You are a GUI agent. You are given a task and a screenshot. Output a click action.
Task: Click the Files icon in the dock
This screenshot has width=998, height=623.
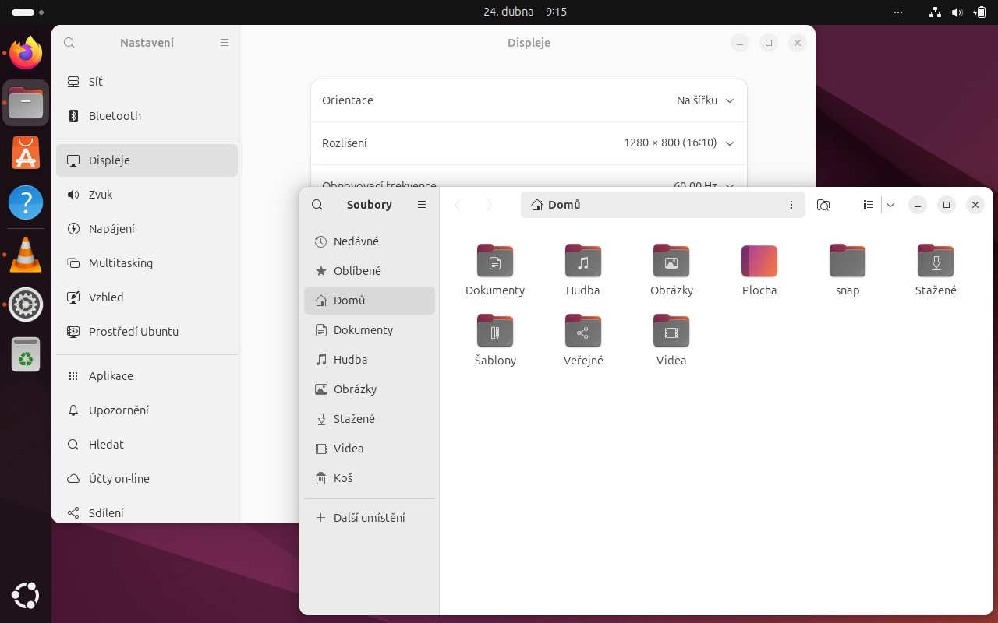pos(26,103)
